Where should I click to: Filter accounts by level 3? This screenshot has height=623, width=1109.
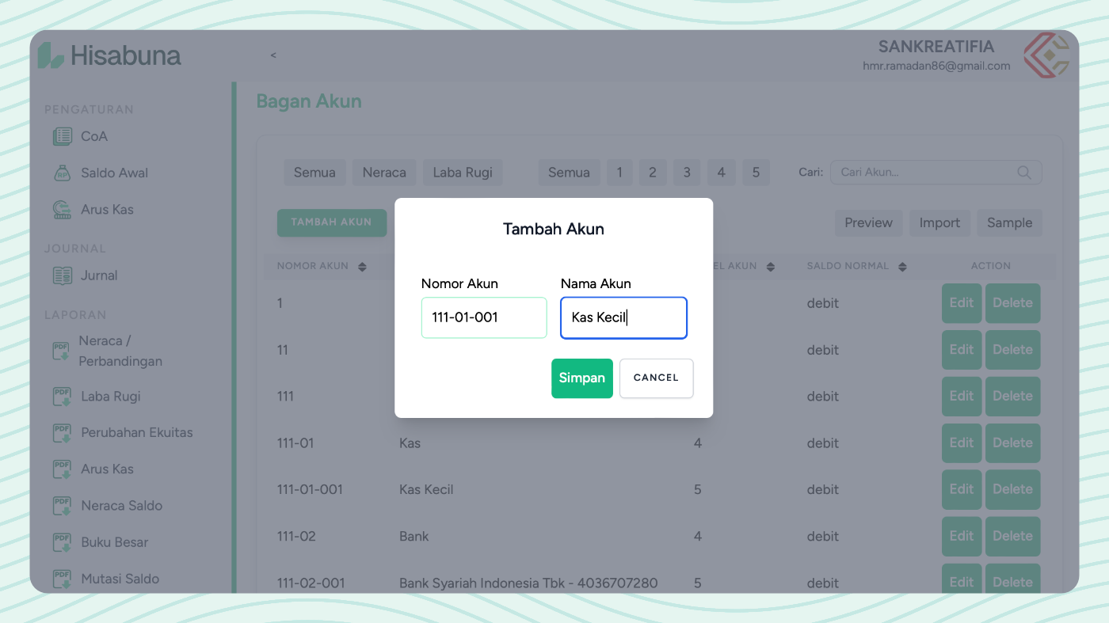click(x=687, y=172)
